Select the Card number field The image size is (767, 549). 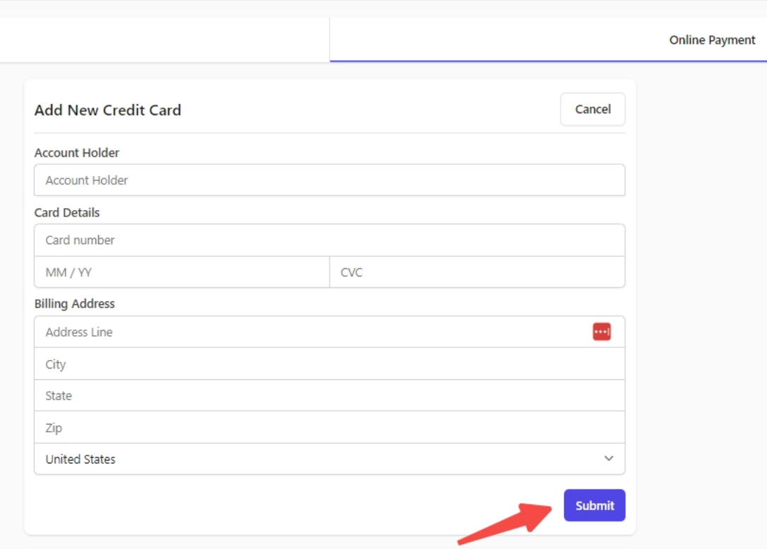point(329,240)
